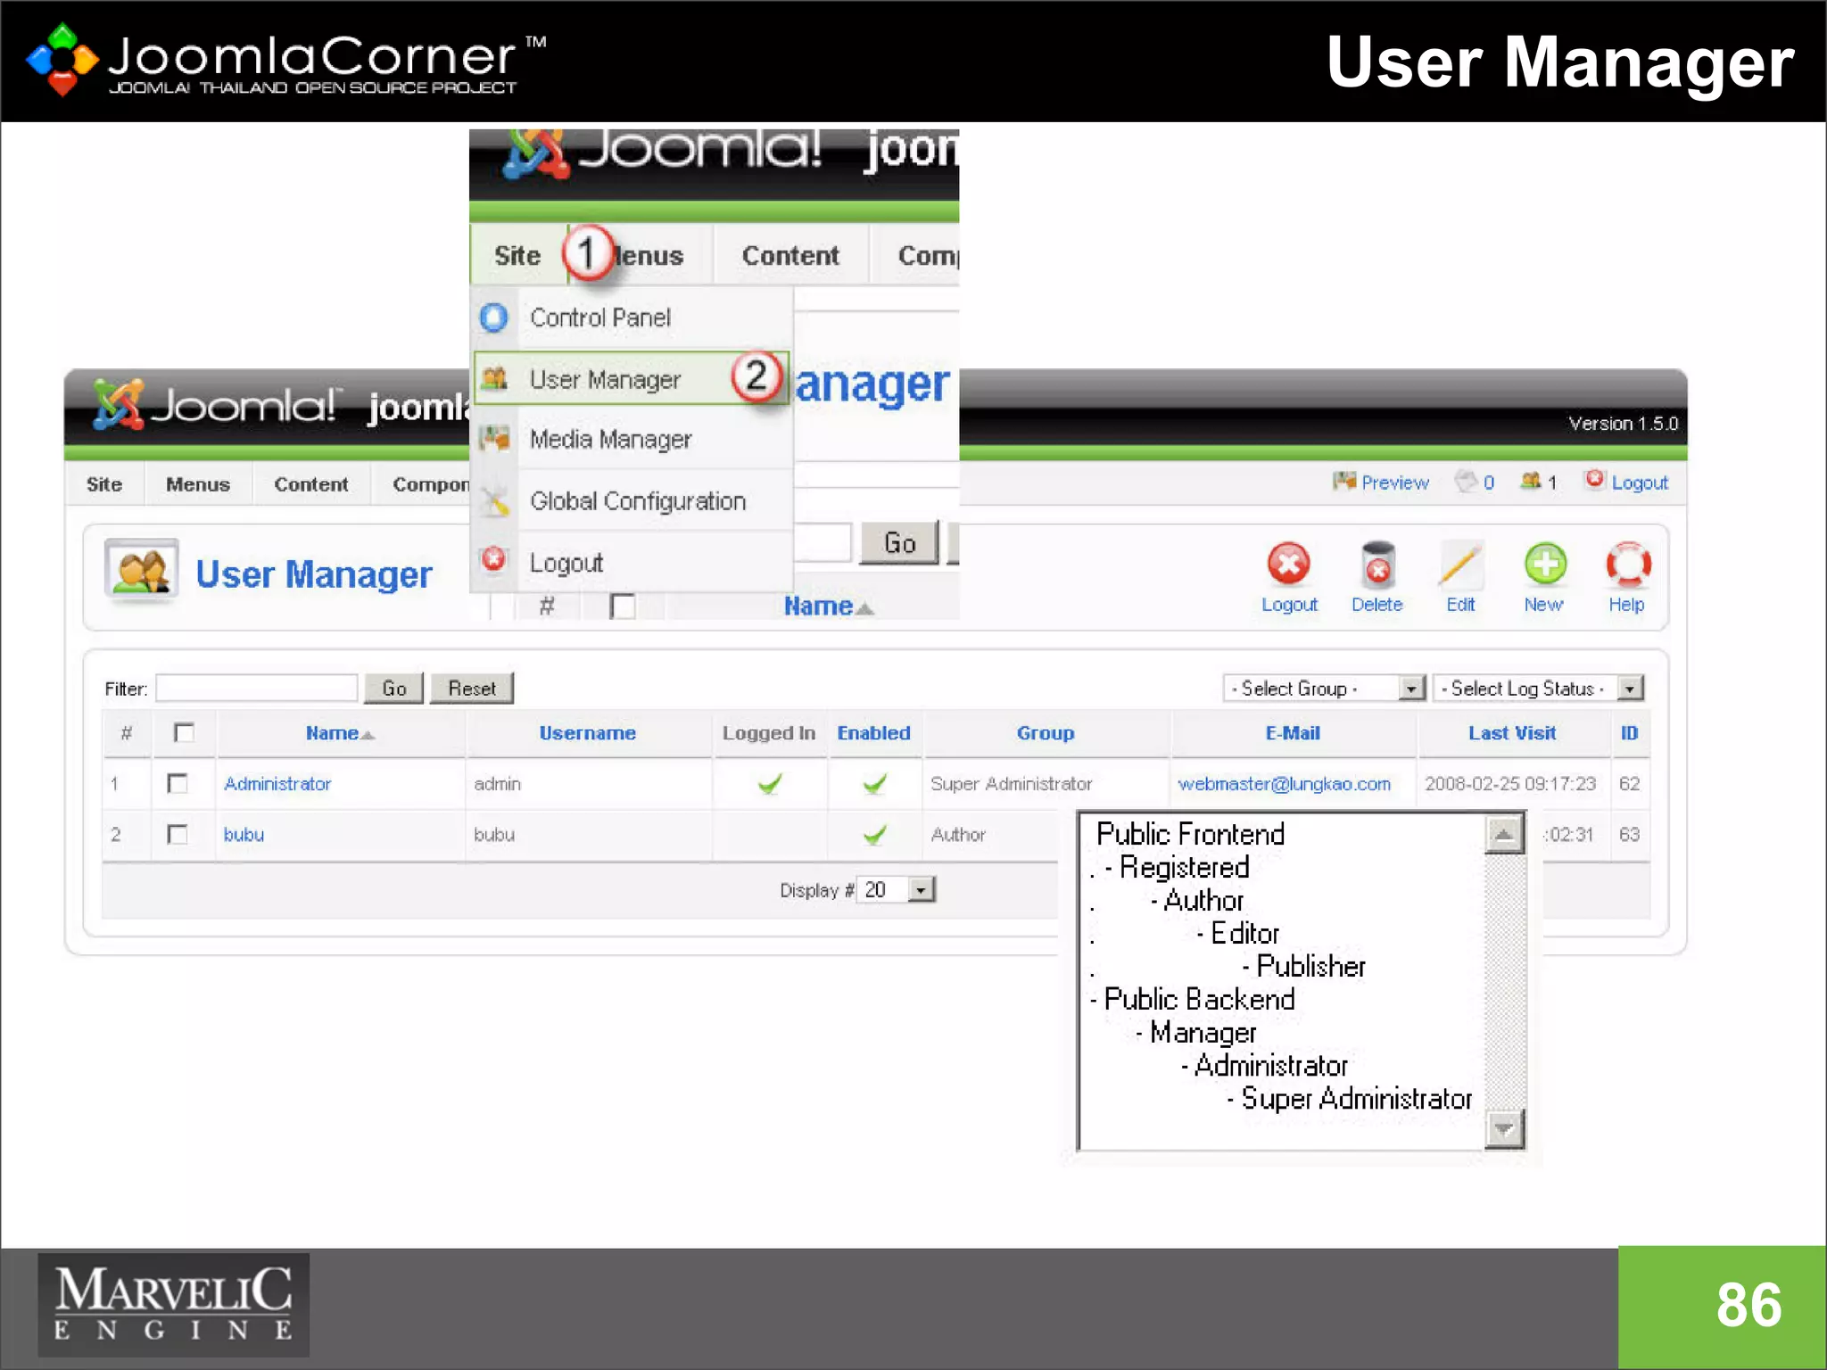Click the messages icon showing 0
Screen dimensions: 1827x1370
coord(1466,482)
